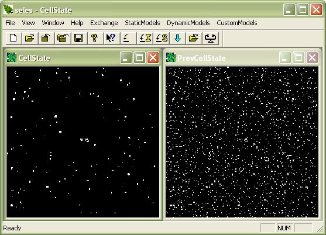This screenshot has height=235, width=326.
Task: Open the DynamicModels menu
Action: 188,23
